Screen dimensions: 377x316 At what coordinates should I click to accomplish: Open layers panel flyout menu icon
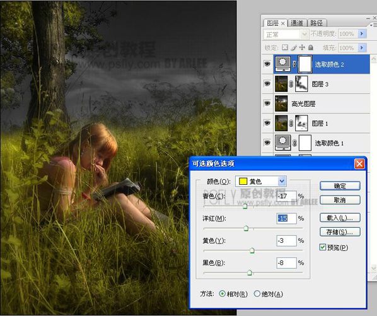[x=373, y=25]
